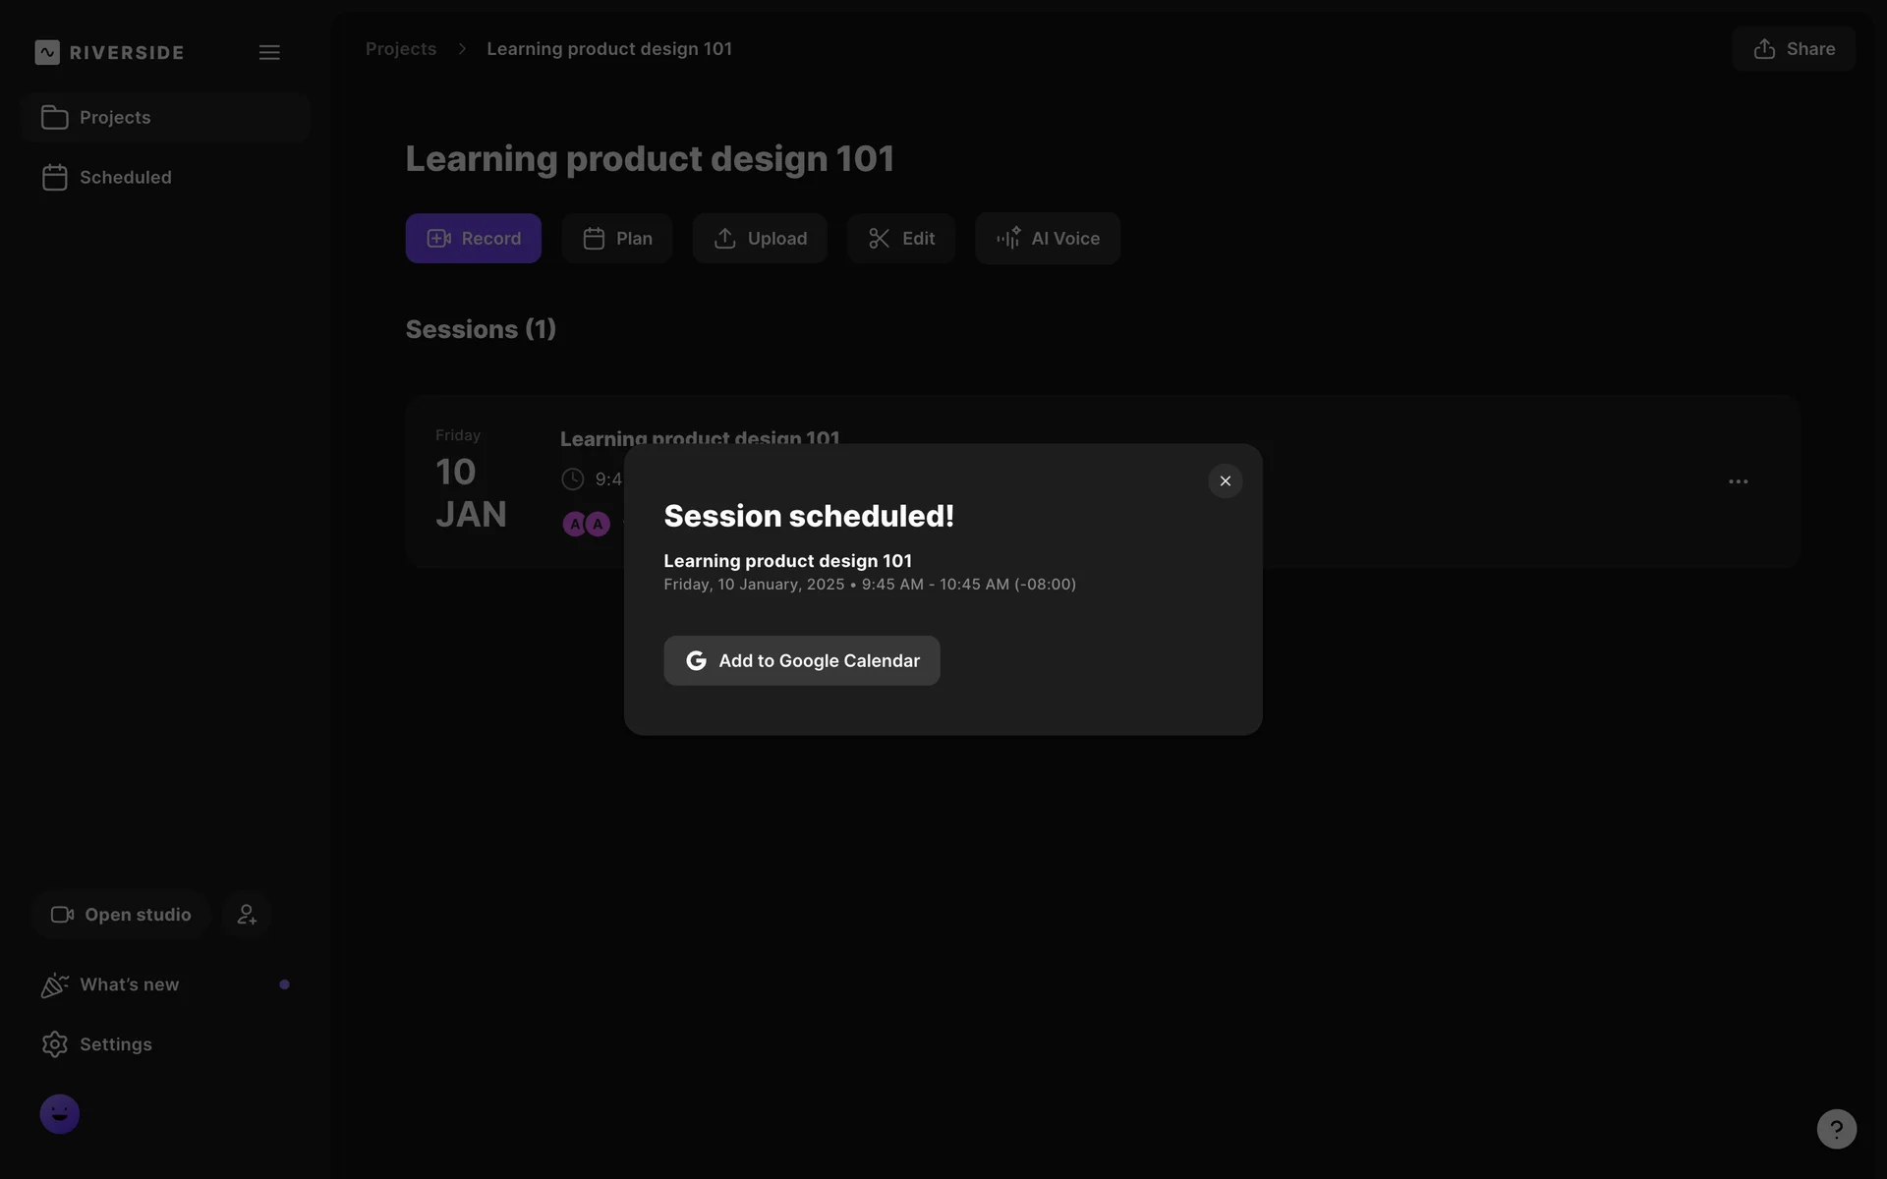Click Open studio button
Screen dimensions: 1887x1179
click(x=121, y=915)
